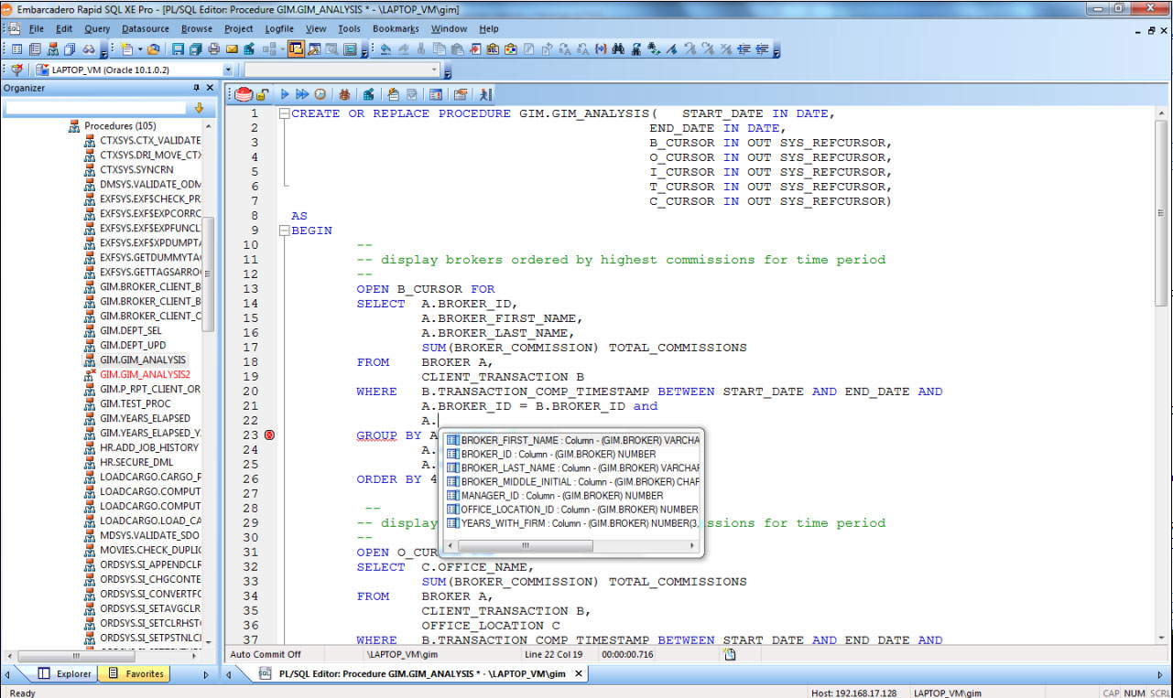This screenshot has width=1173, height=698.
Task: Click the double-arrow Step Execute icon
Action: click(302, 94)
